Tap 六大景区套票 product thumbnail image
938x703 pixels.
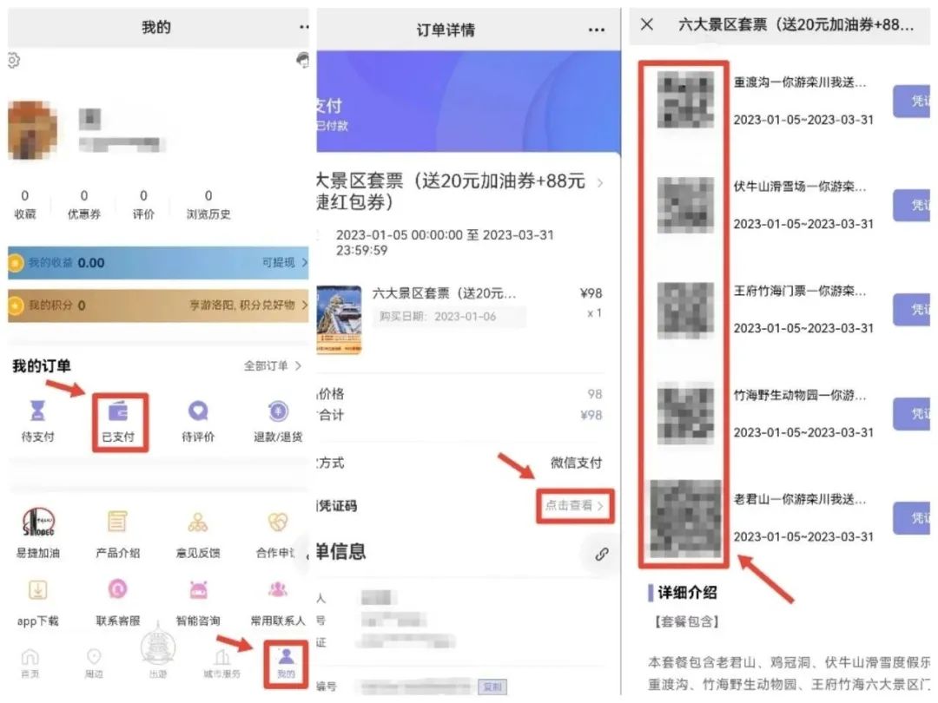point(340,320)
